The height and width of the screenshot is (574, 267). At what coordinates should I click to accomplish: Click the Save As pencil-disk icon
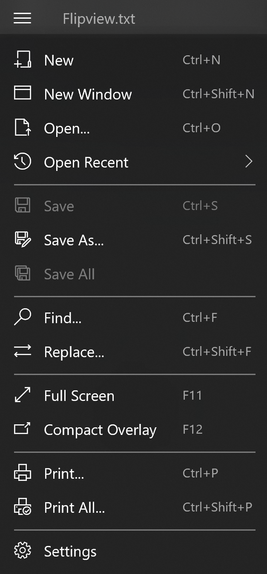[23, 240]
